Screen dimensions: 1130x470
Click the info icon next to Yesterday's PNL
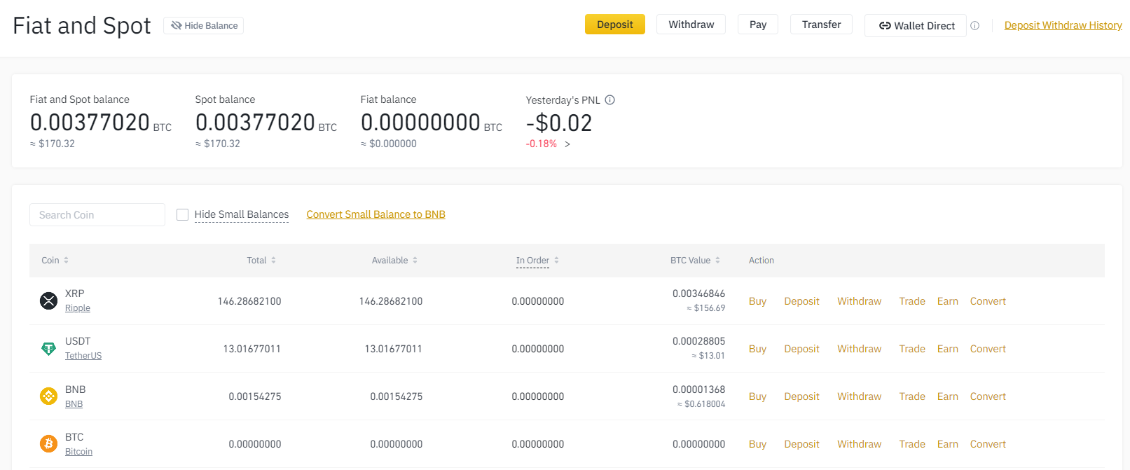pos(609,99)
